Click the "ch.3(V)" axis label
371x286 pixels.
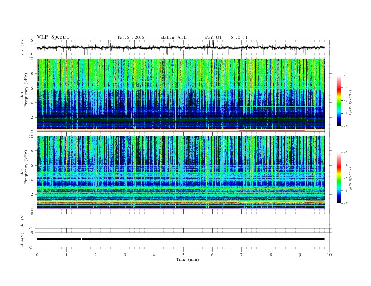(22, 221)
